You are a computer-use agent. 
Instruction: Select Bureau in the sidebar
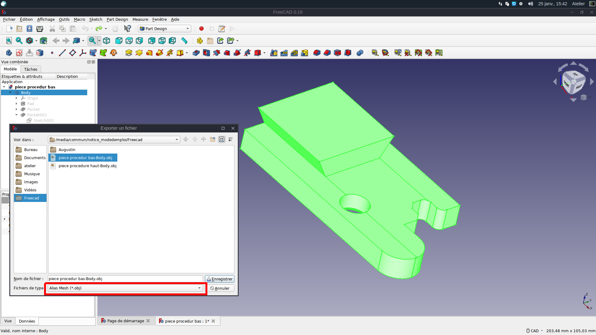[30, 150]
